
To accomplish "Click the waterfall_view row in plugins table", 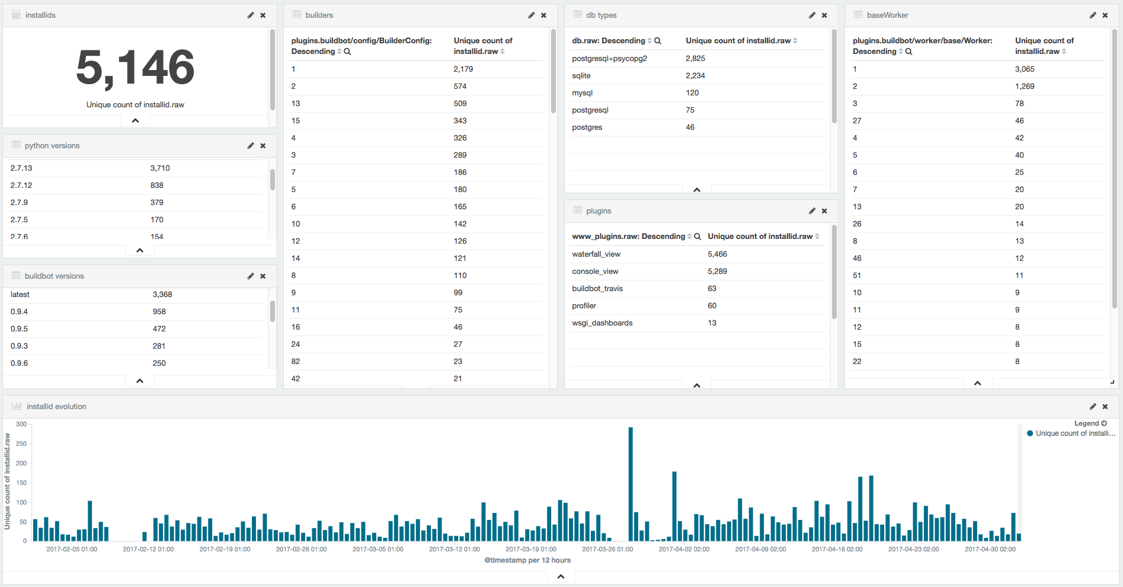I will coord(596,254).
